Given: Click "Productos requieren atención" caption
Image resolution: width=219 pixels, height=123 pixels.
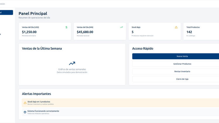Looking at the screenshot, I should [143, 36].
